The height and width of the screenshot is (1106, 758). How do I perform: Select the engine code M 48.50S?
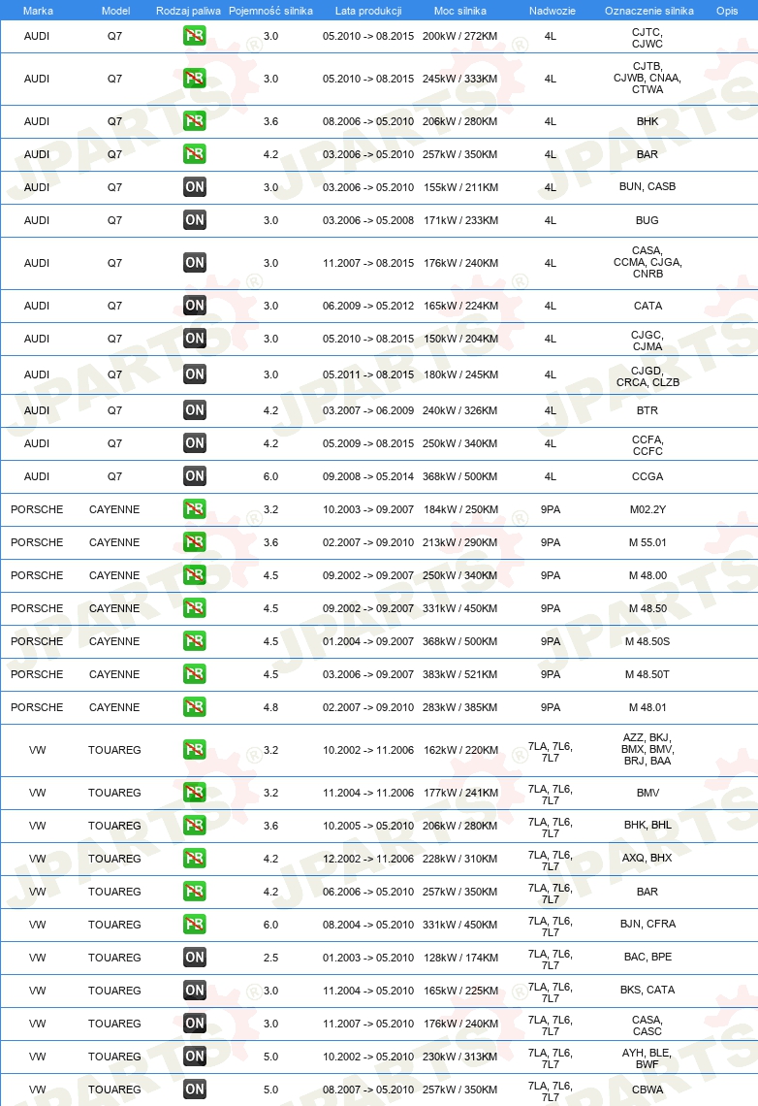[647, 641]
